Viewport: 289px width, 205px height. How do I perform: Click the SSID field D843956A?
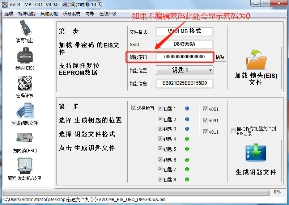184,44
